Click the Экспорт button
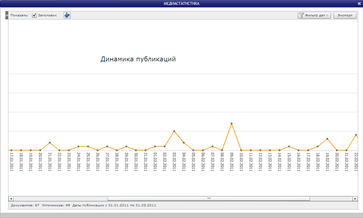363x218 pixels. tap(345, 15)
